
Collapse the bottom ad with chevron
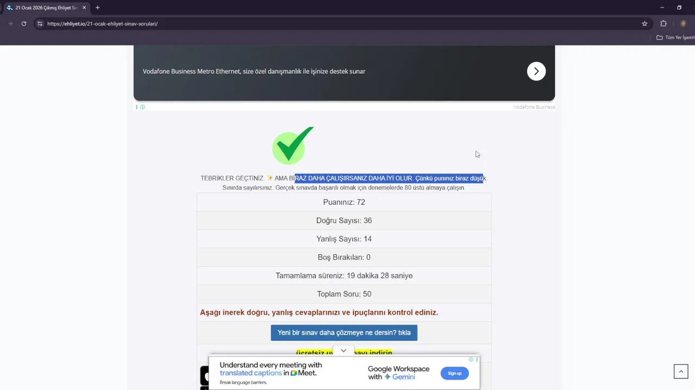(x=344, y=350)
